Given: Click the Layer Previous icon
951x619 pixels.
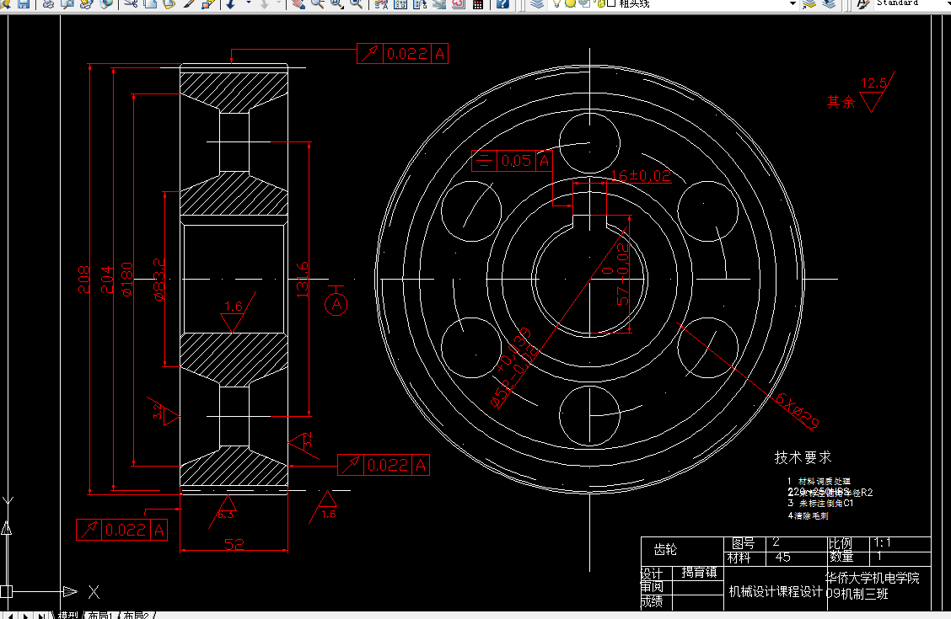Looking at the screenshot, I should point(829,3).
